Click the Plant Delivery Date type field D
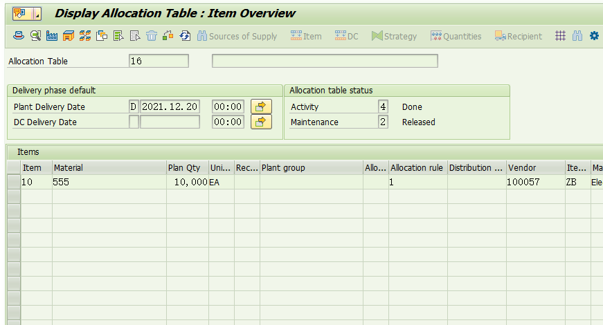This screenshot has height=325, width=603. 134,106
